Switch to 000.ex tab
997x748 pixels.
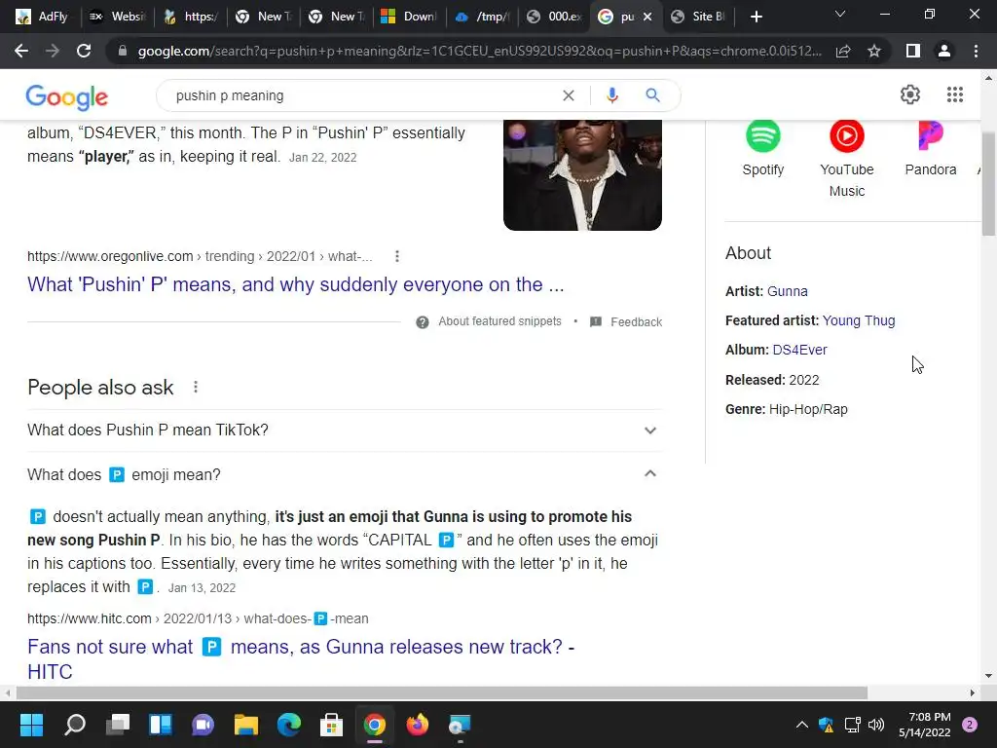pos(556,17)
